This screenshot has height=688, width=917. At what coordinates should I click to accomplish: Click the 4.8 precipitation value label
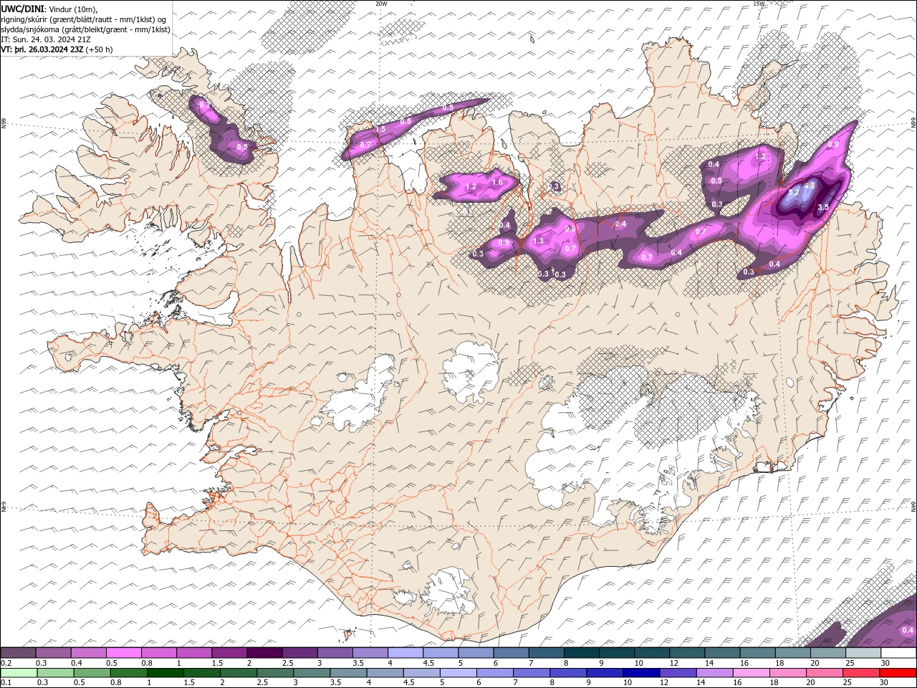[810, 186]
